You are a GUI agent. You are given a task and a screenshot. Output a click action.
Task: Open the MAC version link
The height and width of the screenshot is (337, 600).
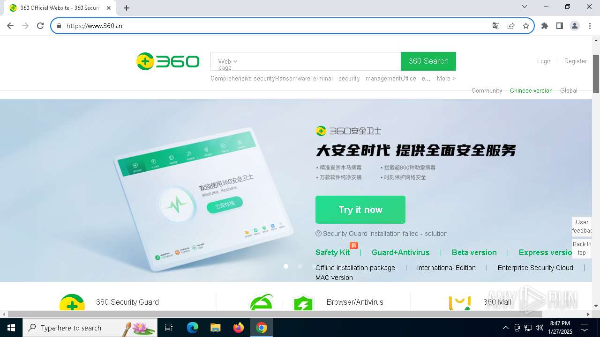coord(334,278)
